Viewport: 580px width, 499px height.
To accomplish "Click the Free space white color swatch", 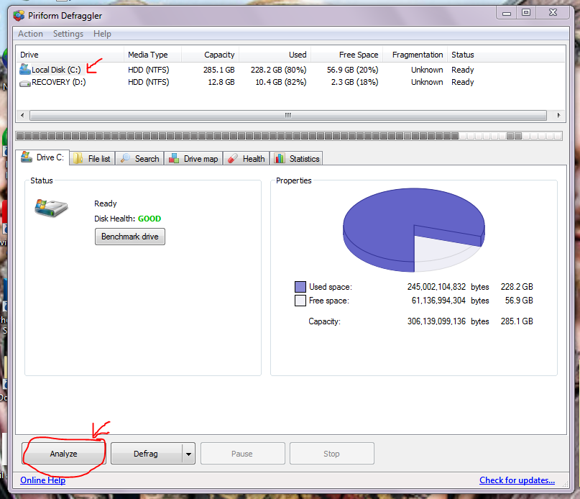I will (x=300, y=301).
